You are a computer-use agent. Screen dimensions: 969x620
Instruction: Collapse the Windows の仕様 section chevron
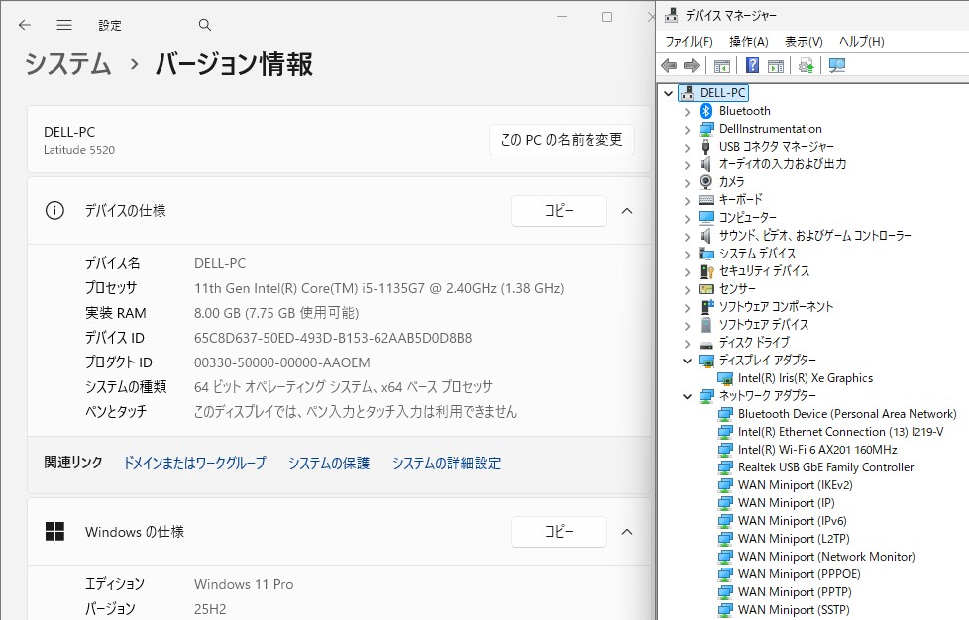pos(626,532)
